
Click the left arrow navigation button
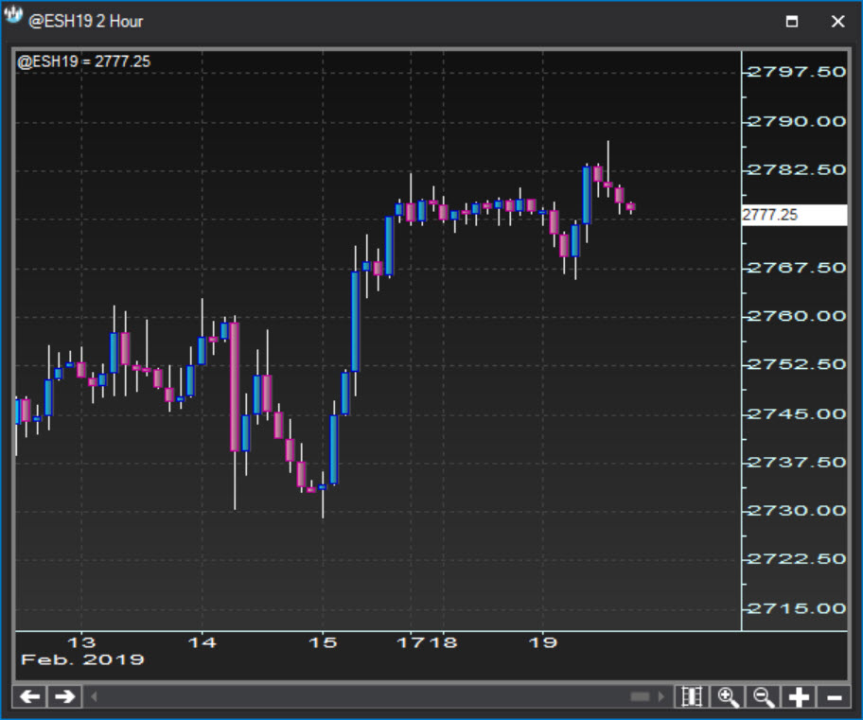pyautogui.click(x=29, y=697)
